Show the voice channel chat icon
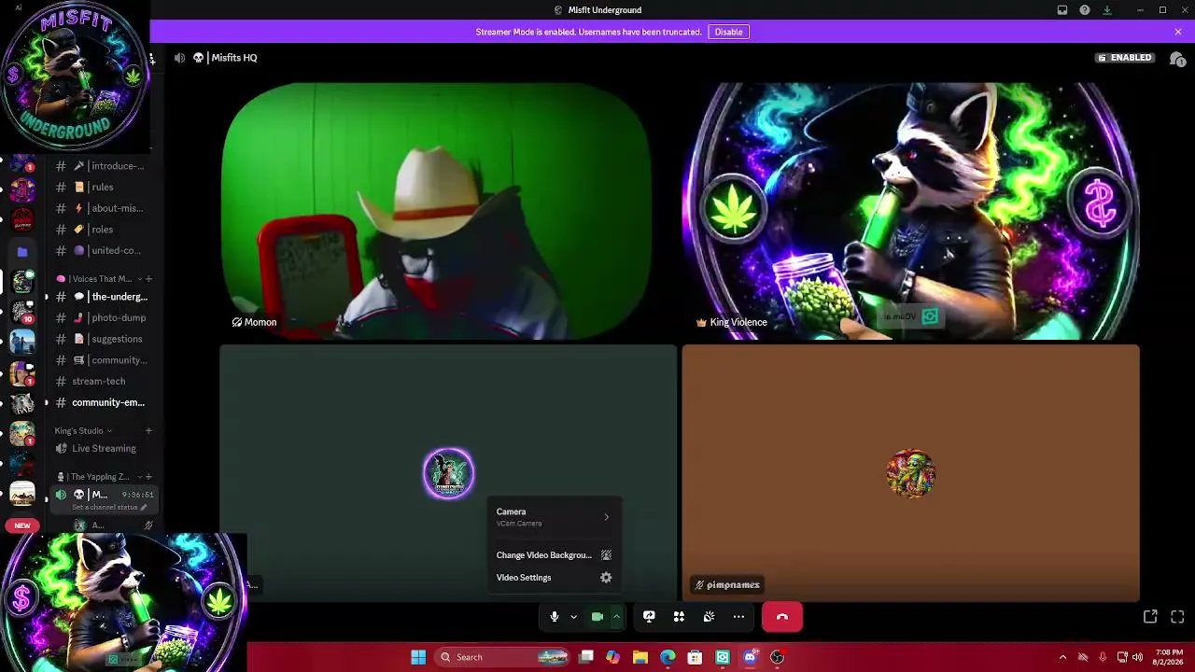 1177,58
